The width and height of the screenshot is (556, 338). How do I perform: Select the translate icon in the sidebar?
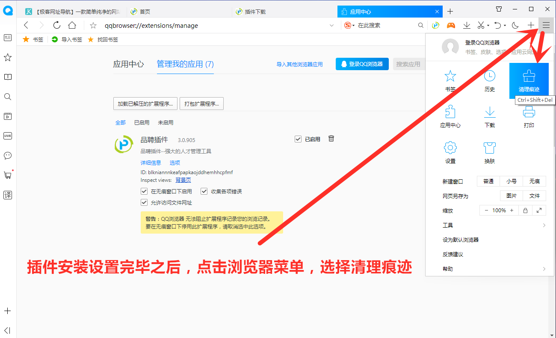(x=7, y=195)
